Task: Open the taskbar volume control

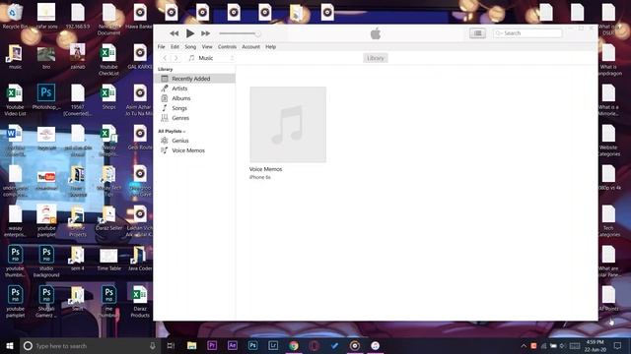Action: [x=563, y=345]
